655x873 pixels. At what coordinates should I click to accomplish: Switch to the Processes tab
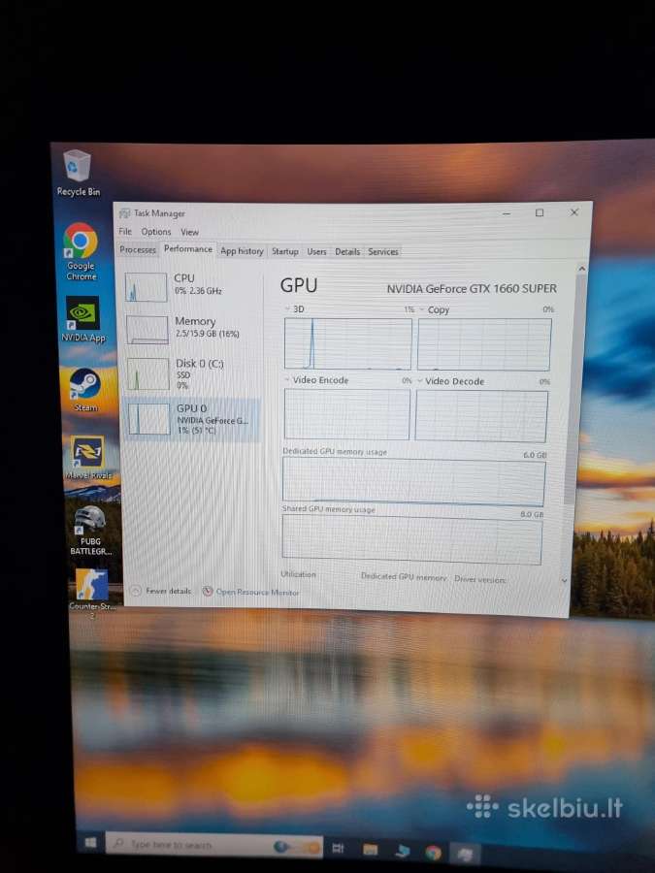138,250
